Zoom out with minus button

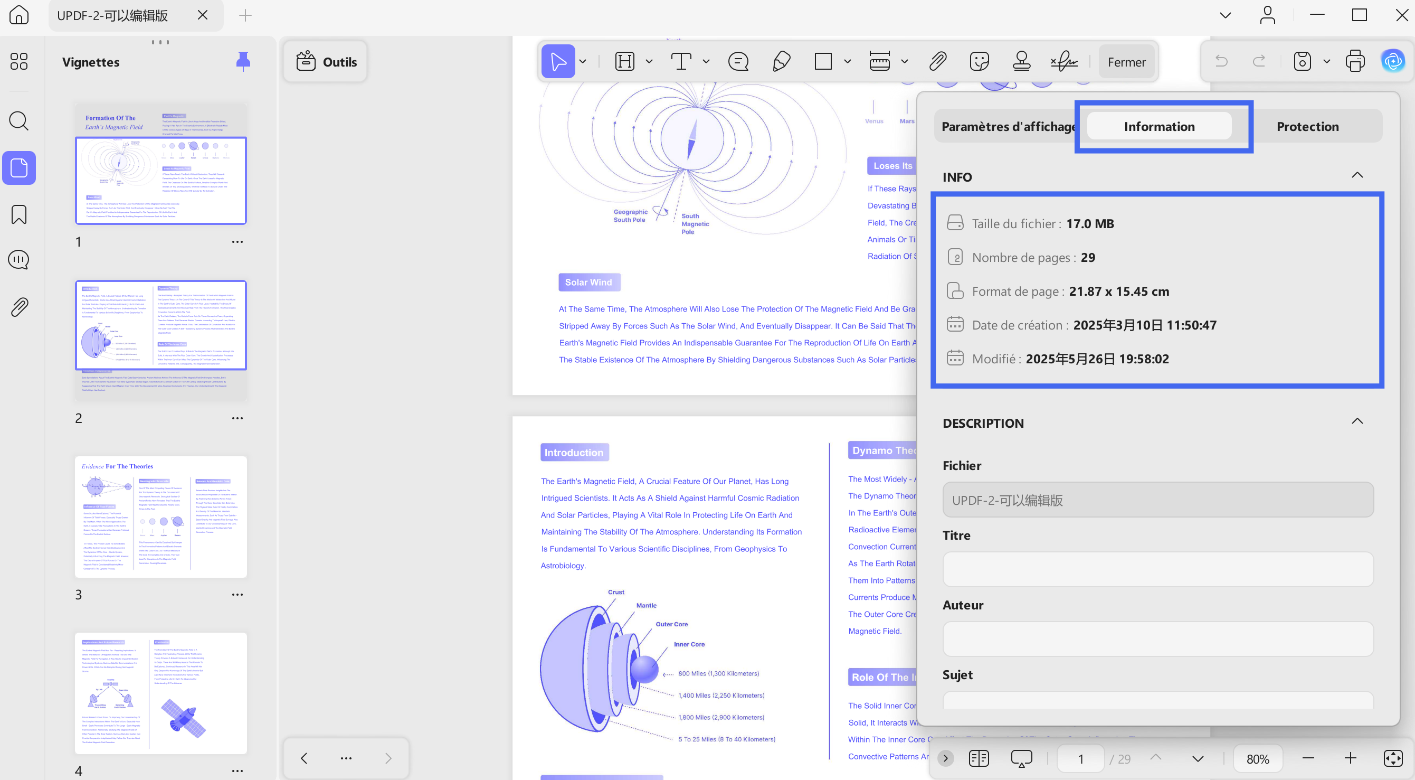tap(1308, 758)
